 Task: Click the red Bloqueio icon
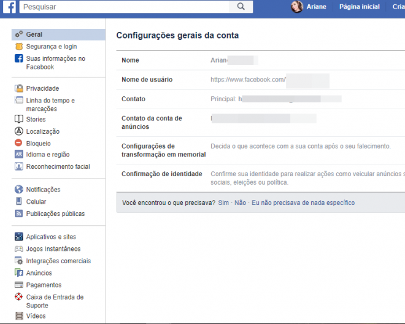click(18, 142)
